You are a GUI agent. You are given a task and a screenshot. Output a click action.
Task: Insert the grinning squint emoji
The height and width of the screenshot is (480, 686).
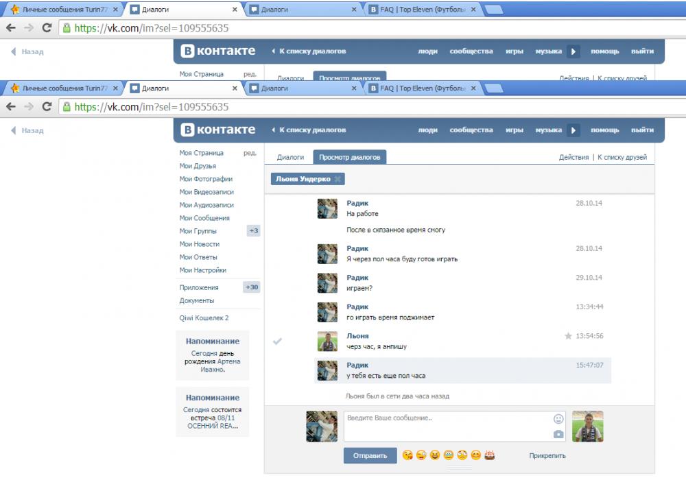(x=435, y=455)
